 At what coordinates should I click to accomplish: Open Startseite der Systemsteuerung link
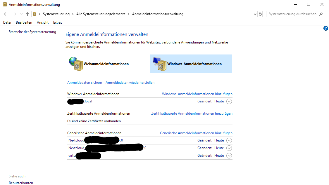pyautogui.click(x=32, y=32)
